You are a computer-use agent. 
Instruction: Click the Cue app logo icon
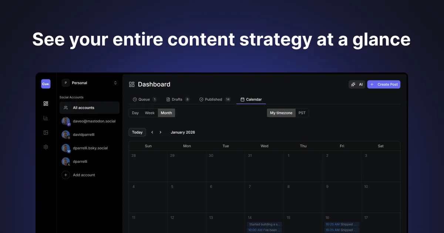46,84
